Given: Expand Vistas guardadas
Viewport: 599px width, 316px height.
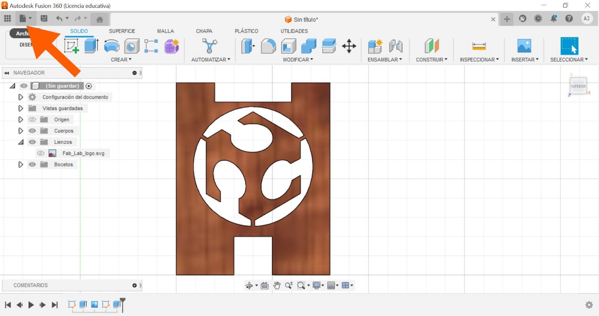Looking at the screenshot, I should tap(21, 108).
